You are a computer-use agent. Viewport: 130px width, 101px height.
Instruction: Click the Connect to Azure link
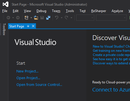(111, 90)
